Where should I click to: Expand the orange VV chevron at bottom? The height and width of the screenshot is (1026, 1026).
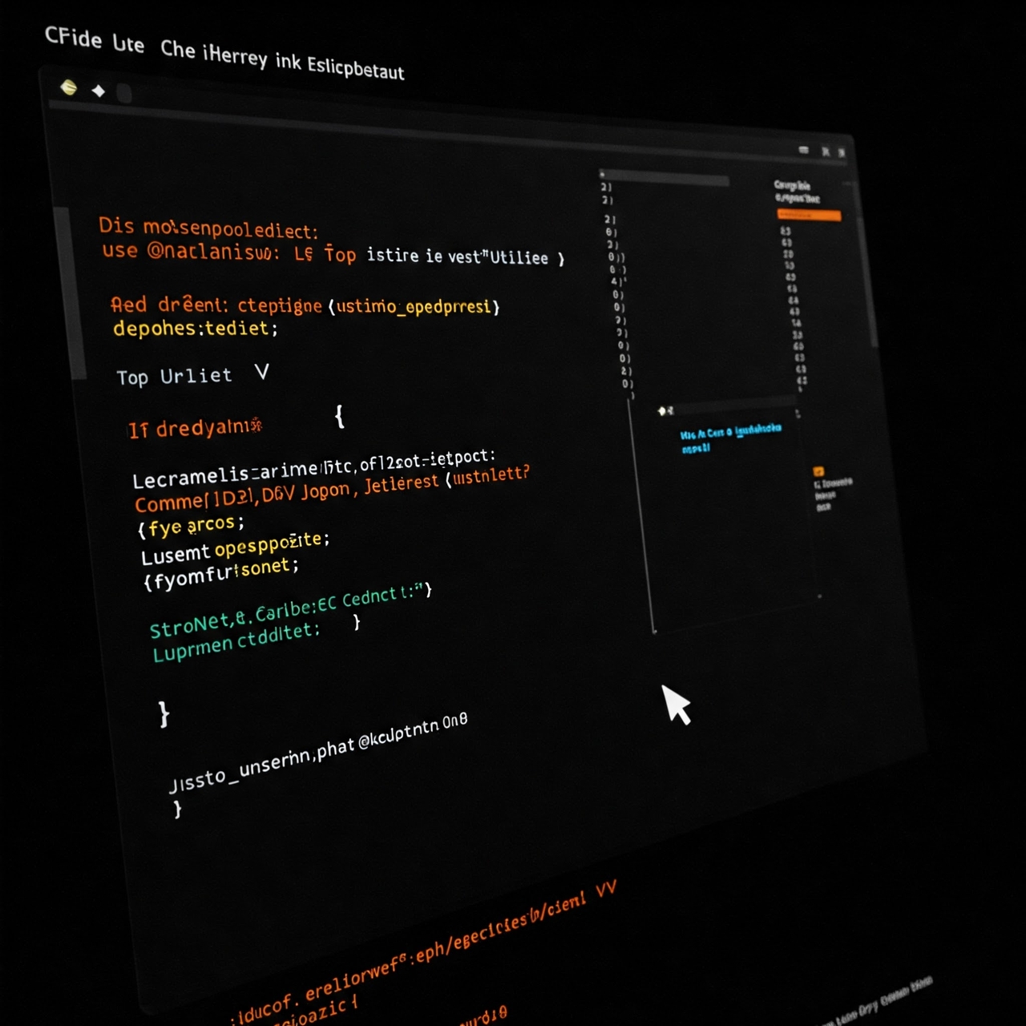point(606,890)
